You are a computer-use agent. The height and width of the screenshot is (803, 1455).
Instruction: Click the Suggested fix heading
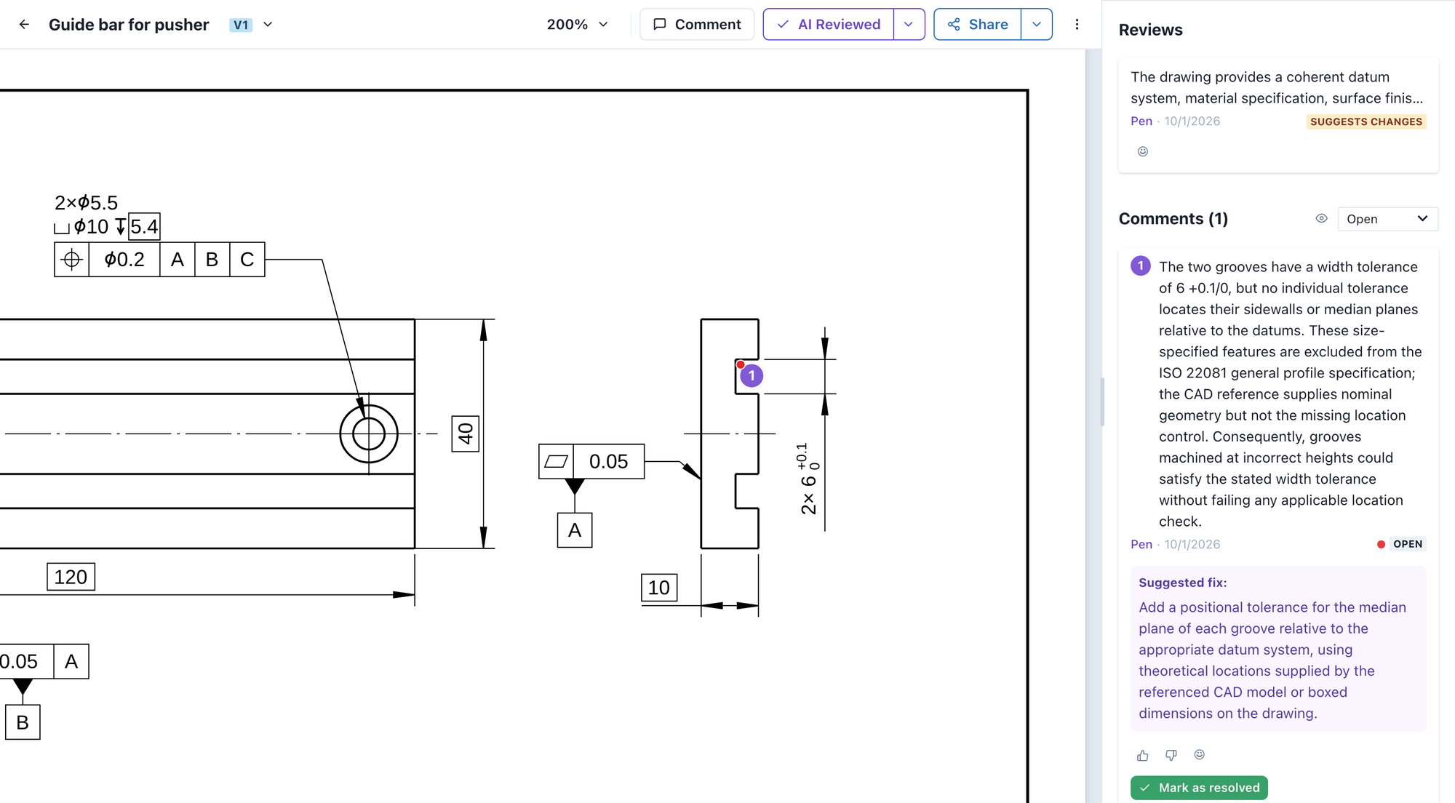pos(1183,583)
